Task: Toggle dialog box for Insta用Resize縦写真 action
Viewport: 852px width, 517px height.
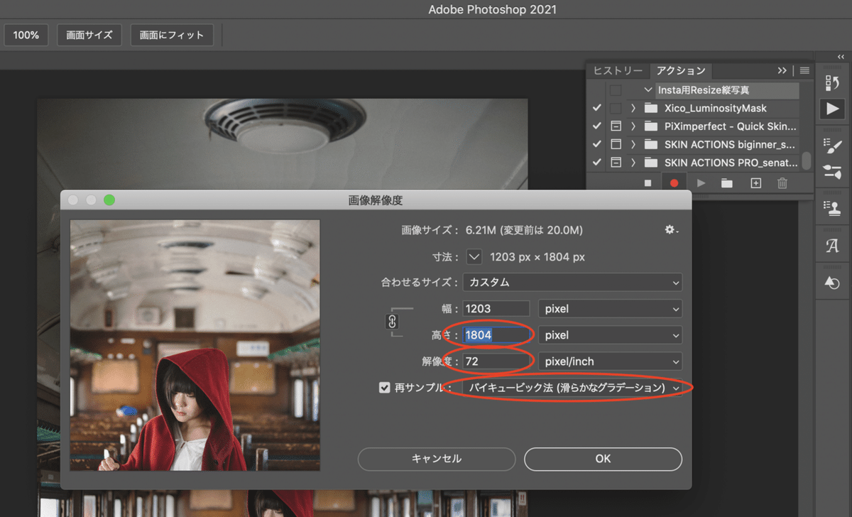Action: point(616,90)
